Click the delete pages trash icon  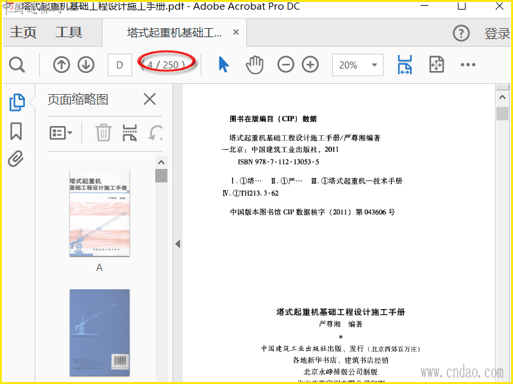point(103,132)
